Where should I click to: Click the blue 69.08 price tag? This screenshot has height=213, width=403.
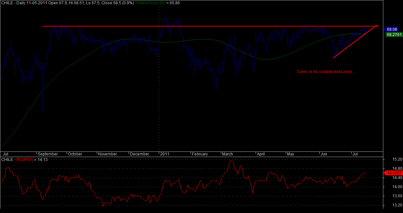click(392, 29)
